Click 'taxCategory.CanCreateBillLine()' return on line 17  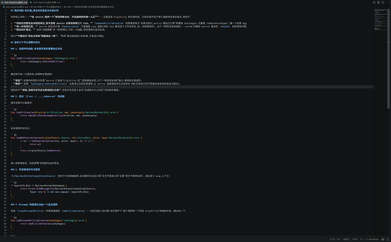[46, 61]
